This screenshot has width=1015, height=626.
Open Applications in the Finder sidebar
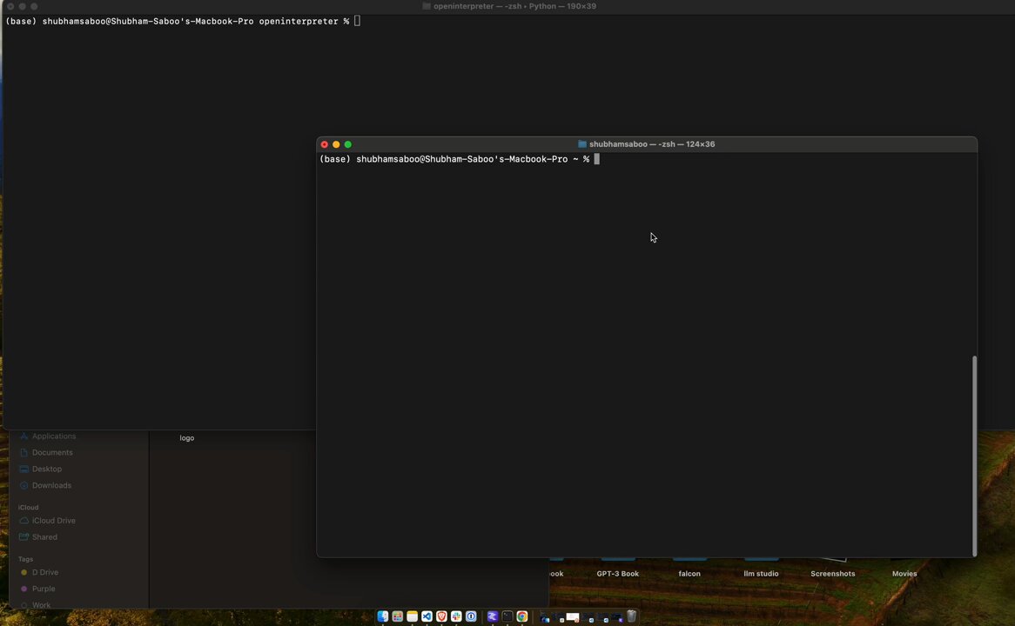[54, 436]
